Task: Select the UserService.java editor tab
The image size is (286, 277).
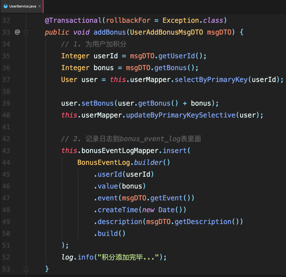Action: click(22, 6)
